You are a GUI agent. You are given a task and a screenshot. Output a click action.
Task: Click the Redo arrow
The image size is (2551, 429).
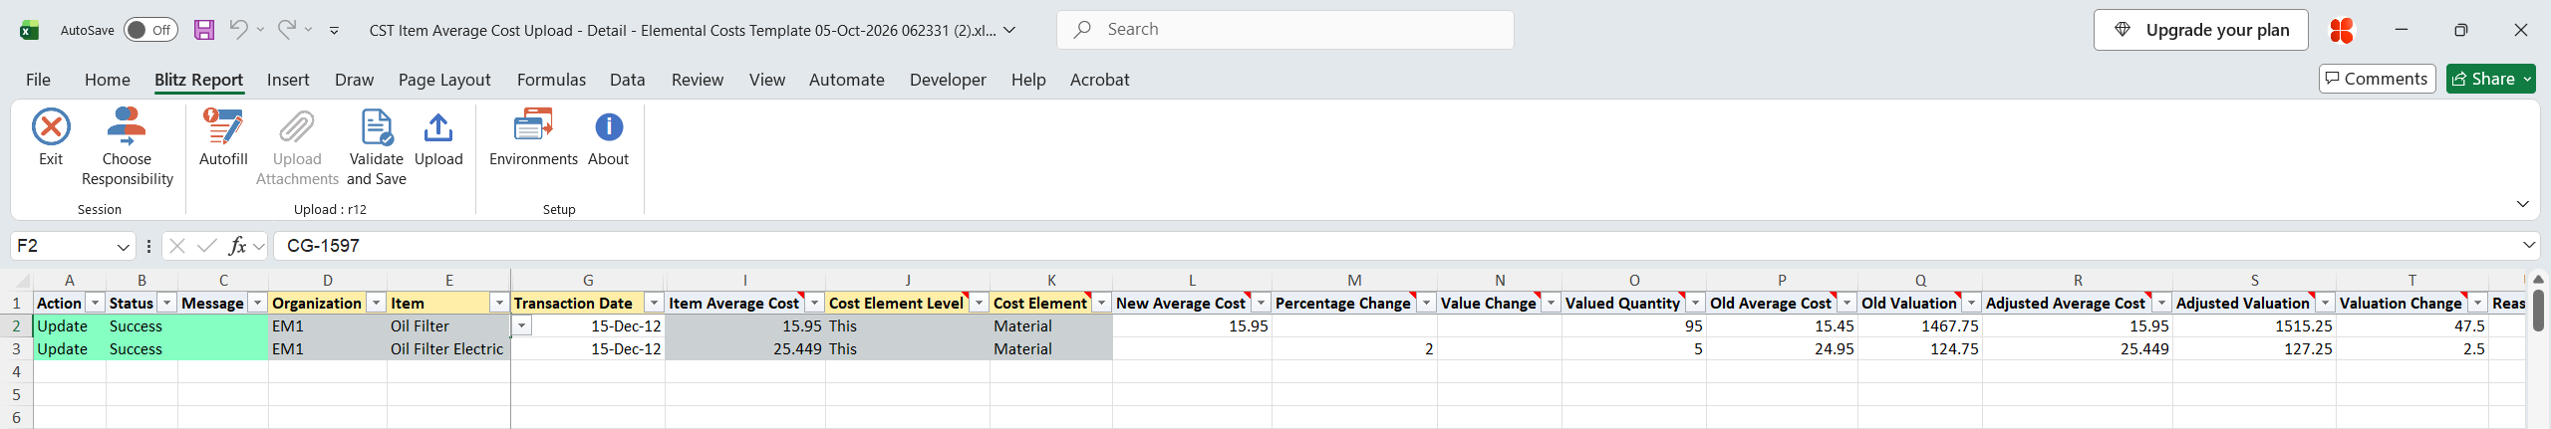coord(287,29)
